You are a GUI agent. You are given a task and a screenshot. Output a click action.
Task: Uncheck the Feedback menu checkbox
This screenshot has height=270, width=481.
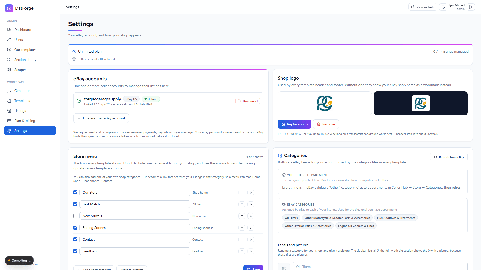pos(75,251)
